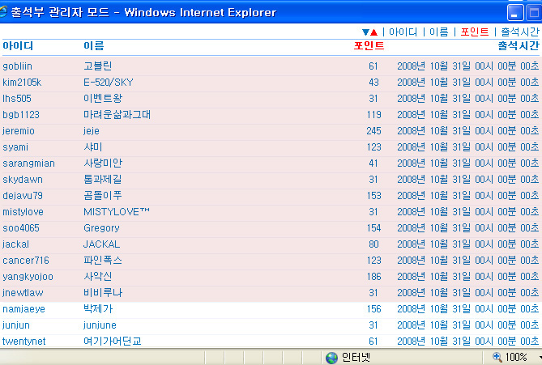Image resolution: width=542 pixels, height=365 pixels.
Task: Click the user ID twentynet
Action: coord(24,342)
